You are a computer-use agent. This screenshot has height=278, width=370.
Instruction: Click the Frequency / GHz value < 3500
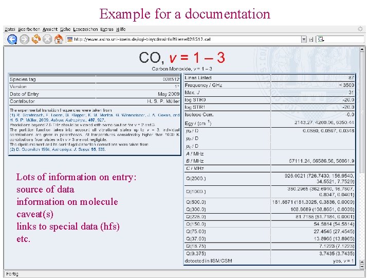pyautogui.click(x=346, y=85)
